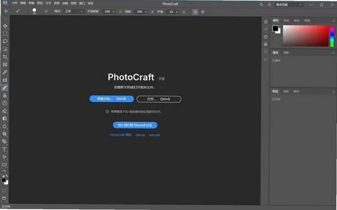Open the search magnifier in title bar
The image size is (337, 210).
pos(269,4)
